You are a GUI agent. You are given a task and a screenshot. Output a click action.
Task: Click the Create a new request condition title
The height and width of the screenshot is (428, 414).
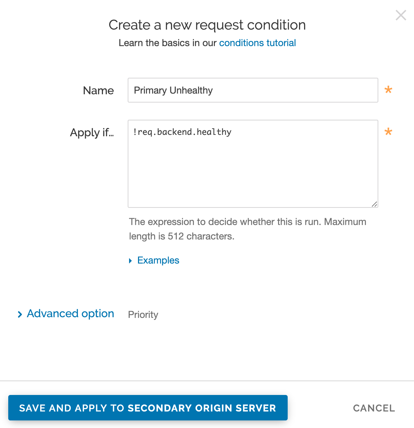207,25
